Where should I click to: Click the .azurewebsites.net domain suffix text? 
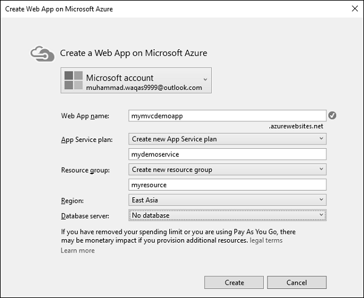(297, 127)
